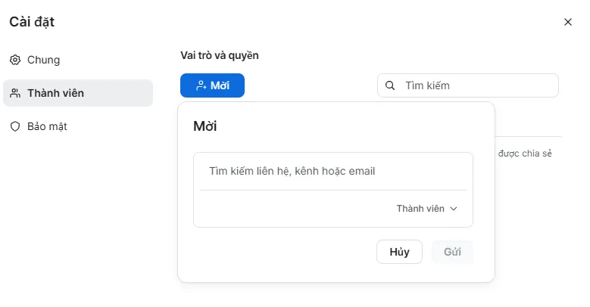Click the Gửi send button
Screen dimensions: 590x307
click(452, 252)
